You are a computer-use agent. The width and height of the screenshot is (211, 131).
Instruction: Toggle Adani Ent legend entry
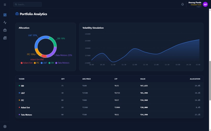26,63
